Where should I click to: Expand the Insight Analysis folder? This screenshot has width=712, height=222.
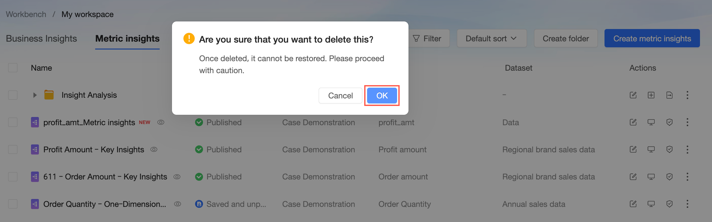point(35,95)
